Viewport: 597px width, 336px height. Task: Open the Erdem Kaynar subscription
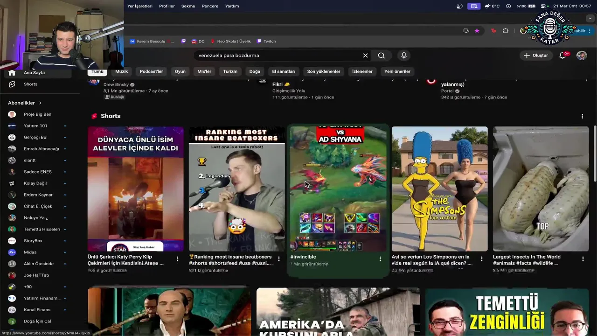click(37, 195)
